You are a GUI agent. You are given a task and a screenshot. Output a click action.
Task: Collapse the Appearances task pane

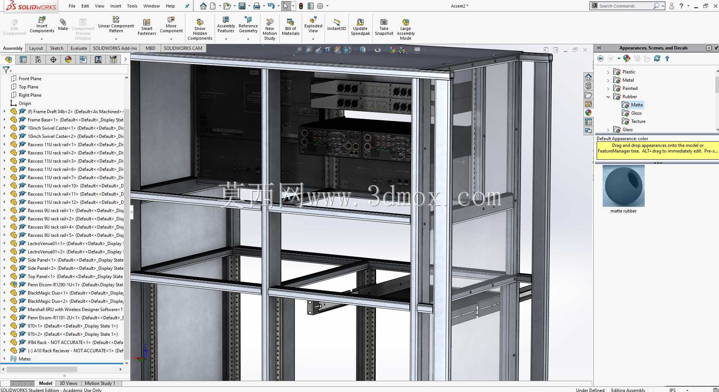599,48
